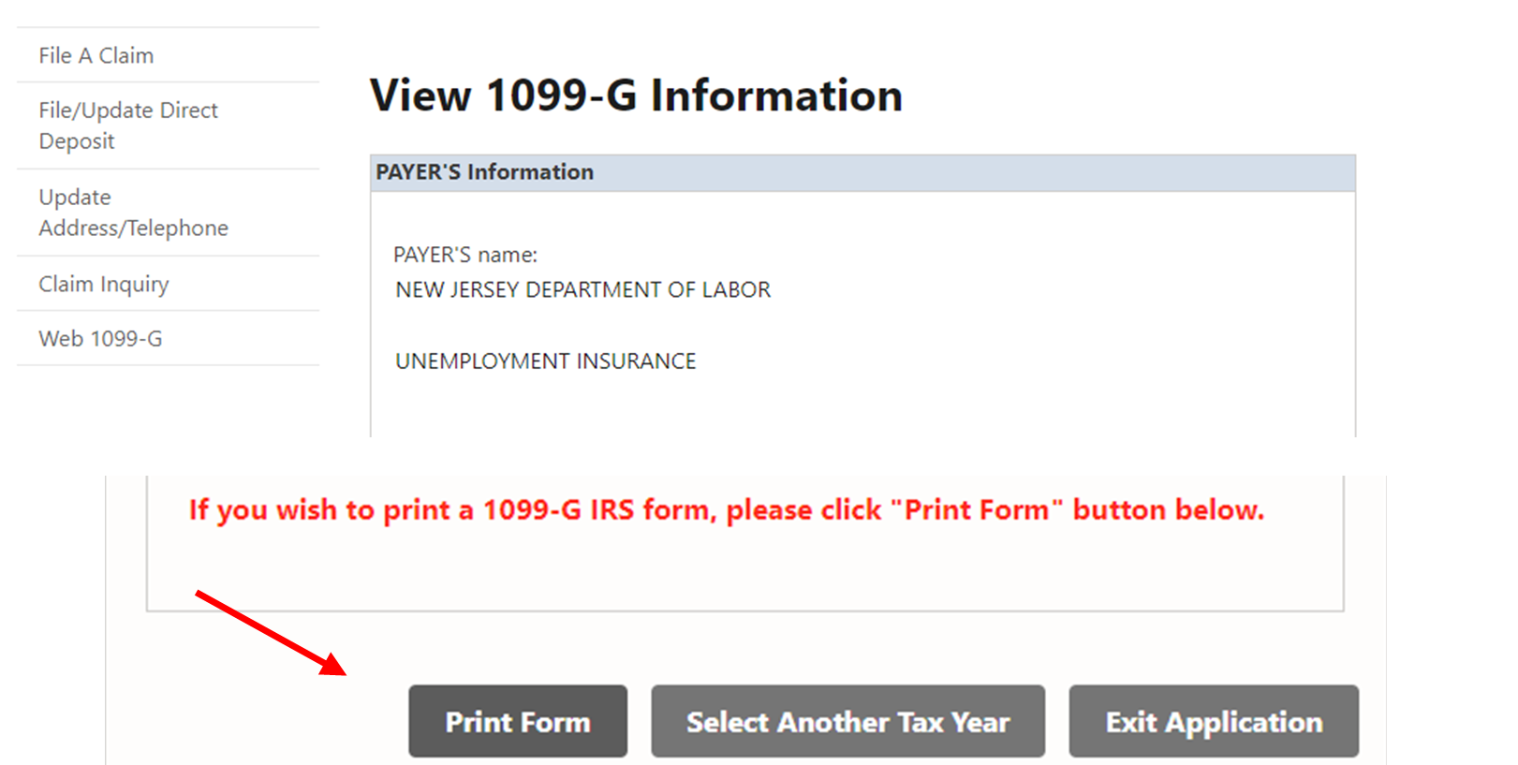
Task: Click the UNEMPLOYMENT INSURANCE text line
Action: pyautogui.click(x=545, y=361)
